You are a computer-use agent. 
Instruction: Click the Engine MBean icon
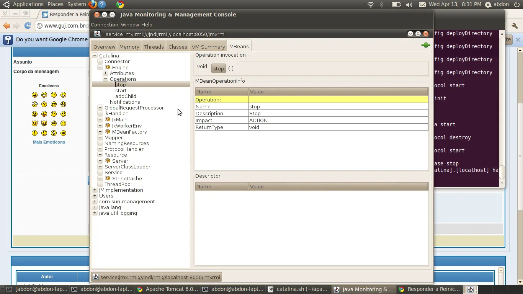(108, 67)
